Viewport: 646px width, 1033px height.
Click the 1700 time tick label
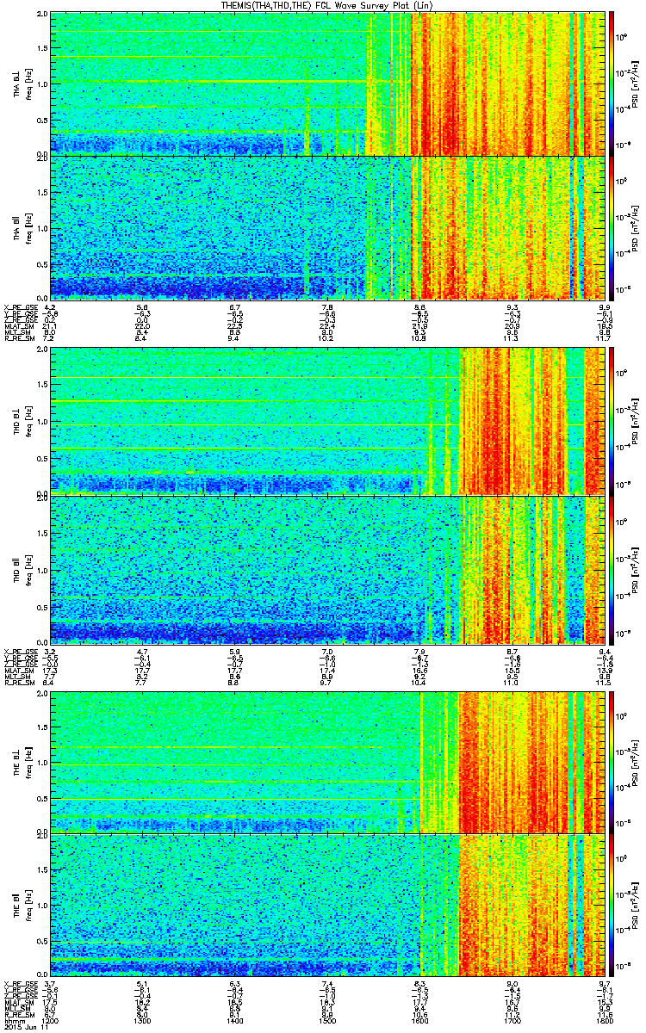tap(512, 1022)
